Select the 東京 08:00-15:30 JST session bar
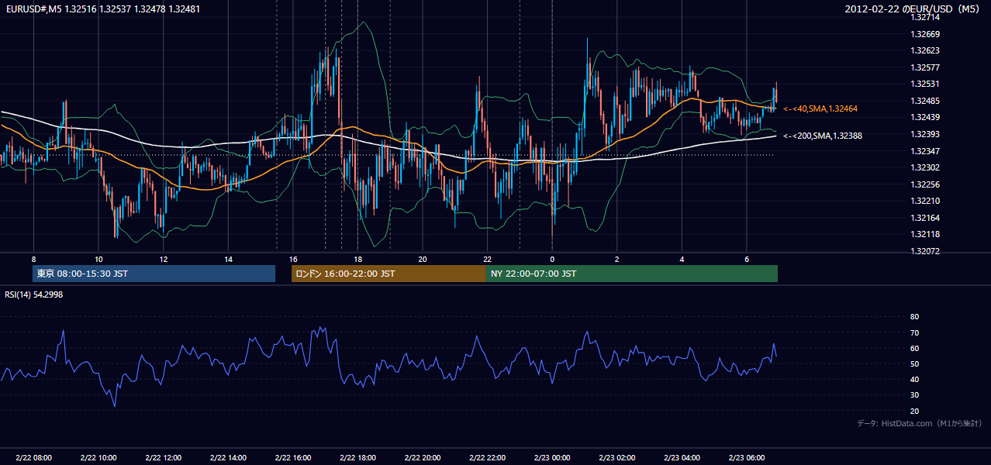The height and width of the screenshot is (465, 991). 154,274
